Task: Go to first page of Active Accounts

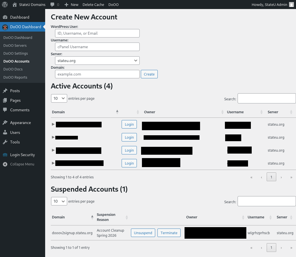Action: (x=251, y=177)
